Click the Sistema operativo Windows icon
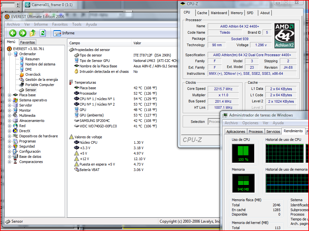 point(15,100)
